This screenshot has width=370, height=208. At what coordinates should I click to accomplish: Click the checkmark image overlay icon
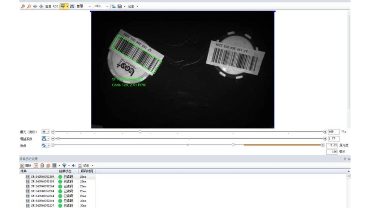point(72,6)
